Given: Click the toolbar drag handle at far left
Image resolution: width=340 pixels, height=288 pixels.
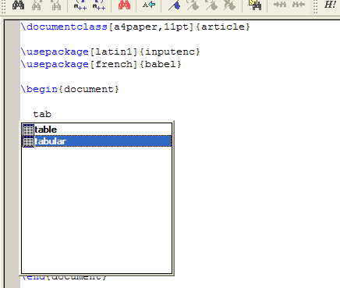Looking at the screenshot, I should pyautogui.click(x=4, y=5).
